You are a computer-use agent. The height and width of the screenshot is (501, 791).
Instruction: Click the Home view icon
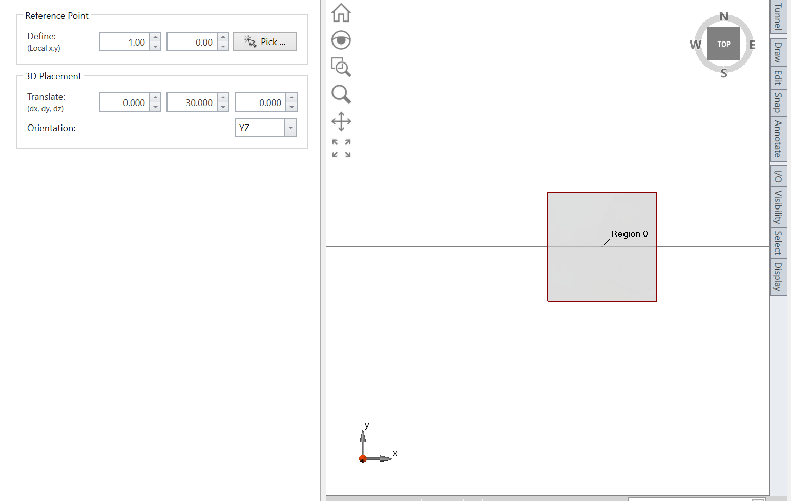coord(341,13)
